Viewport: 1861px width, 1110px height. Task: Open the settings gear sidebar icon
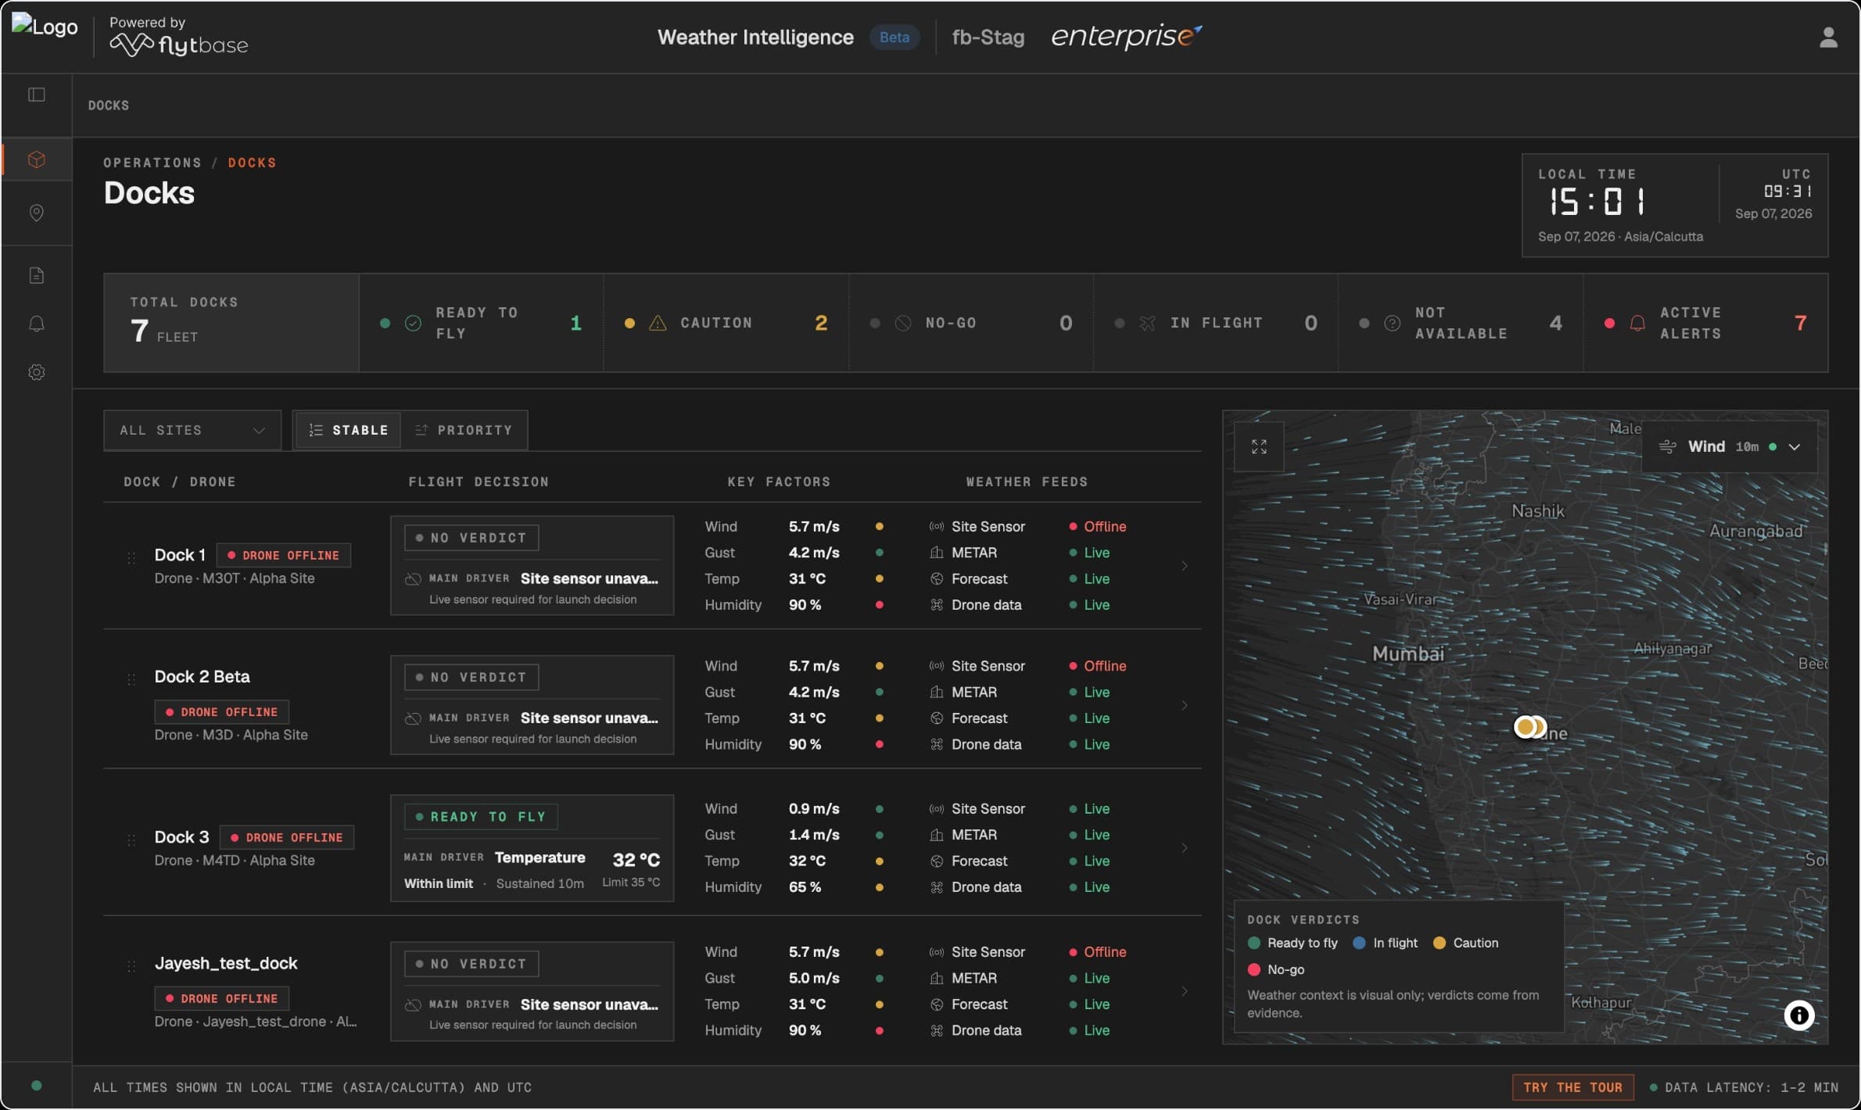(37, 372)
